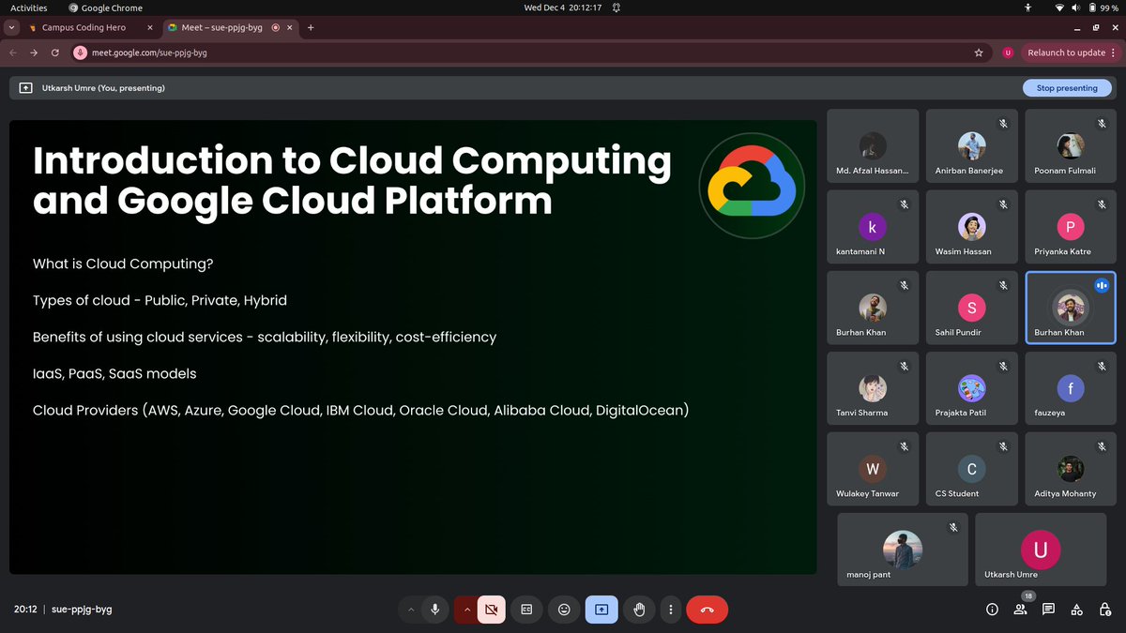Toggle the microphone button in Meet controls
This screenshot has height=633, width=1126.
434,610
